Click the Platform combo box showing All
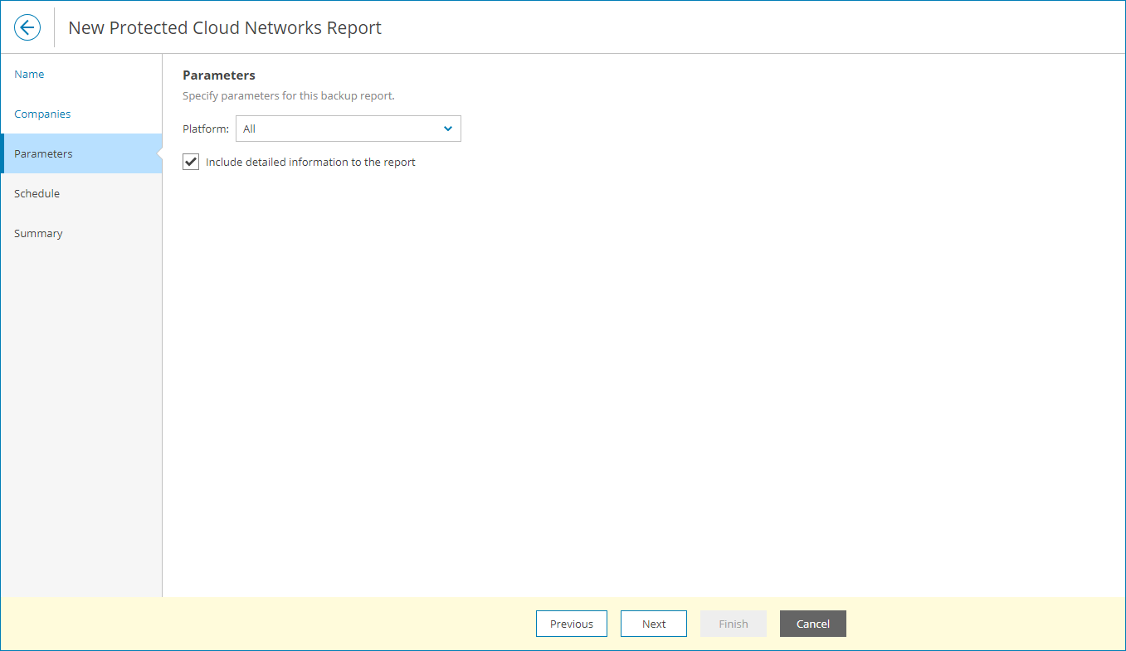 pyautogui.click(x=349, y=129)
